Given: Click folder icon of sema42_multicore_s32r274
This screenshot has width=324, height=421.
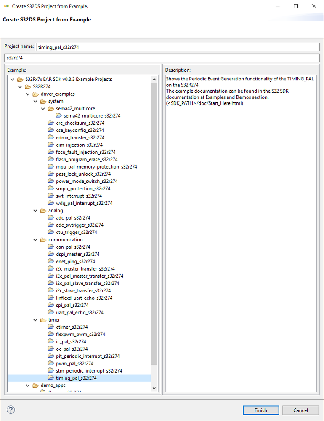Looking at the screenshot, I should coord(58,115).
